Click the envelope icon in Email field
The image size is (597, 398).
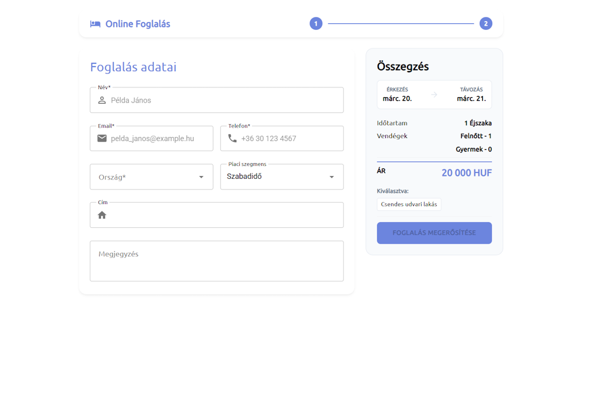coord(102,139)
